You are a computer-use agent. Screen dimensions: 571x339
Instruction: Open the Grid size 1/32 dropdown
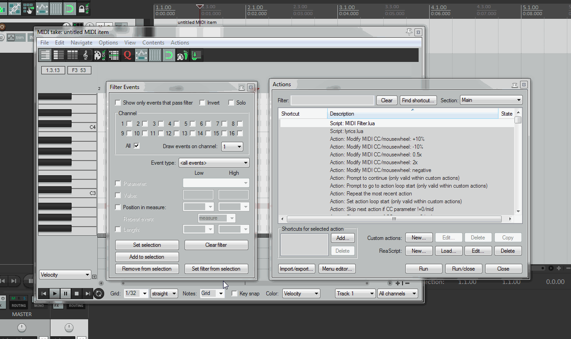(x=136, y=294)
